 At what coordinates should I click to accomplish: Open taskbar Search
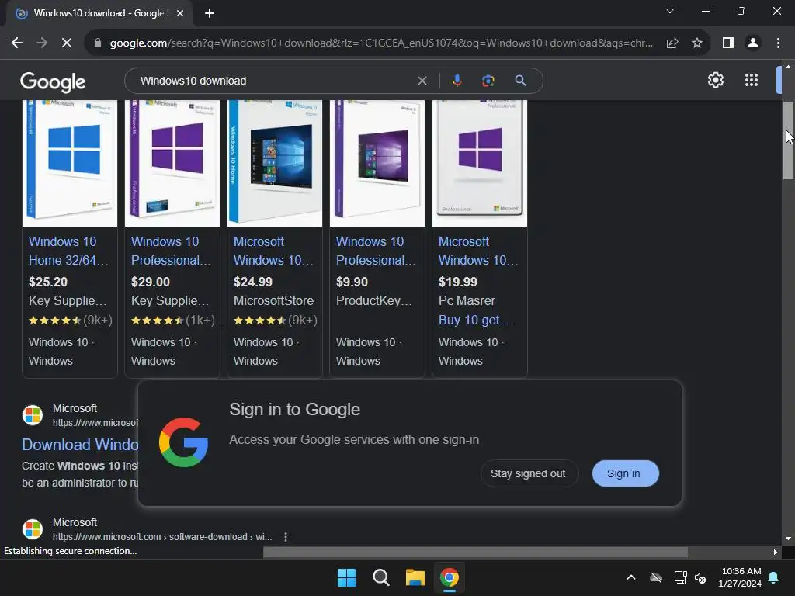pos(380,577)
